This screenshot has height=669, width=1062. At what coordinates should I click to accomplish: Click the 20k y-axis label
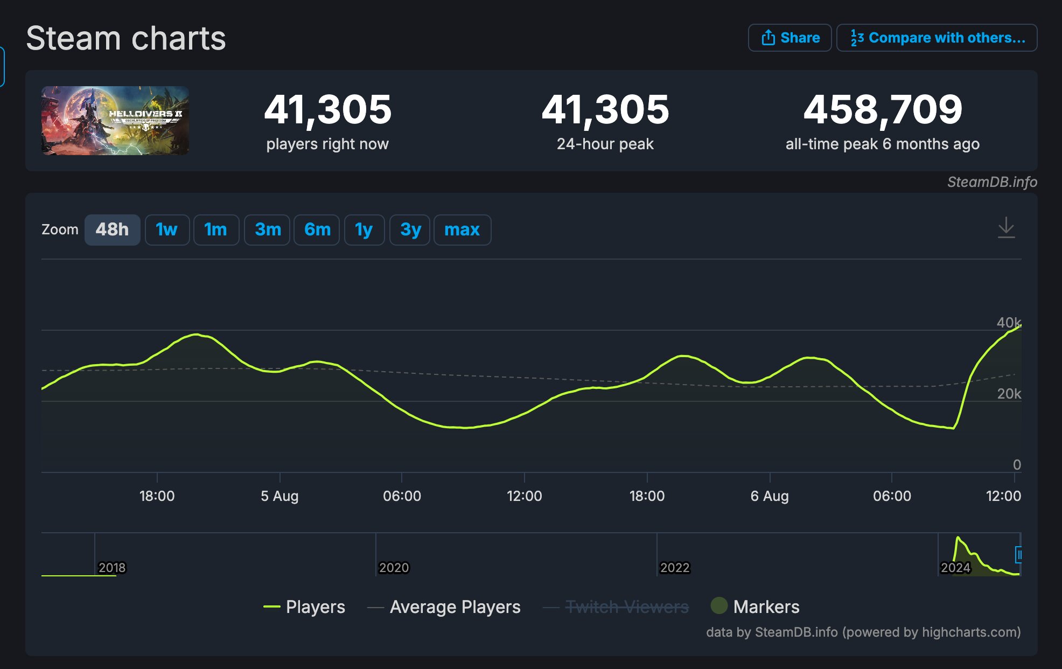1009,394
